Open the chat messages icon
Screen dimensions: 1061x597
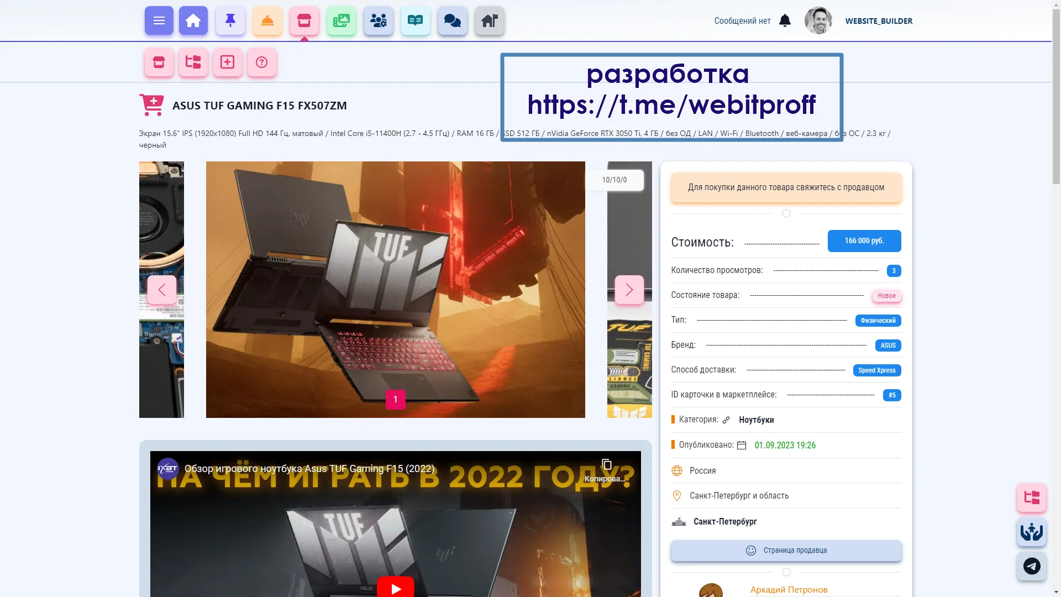pos(453,21)
